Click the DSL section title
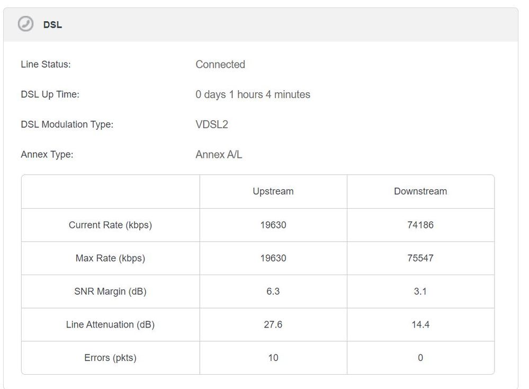The width and height of the screenshot is (529, 389). (x=52, y=25)
